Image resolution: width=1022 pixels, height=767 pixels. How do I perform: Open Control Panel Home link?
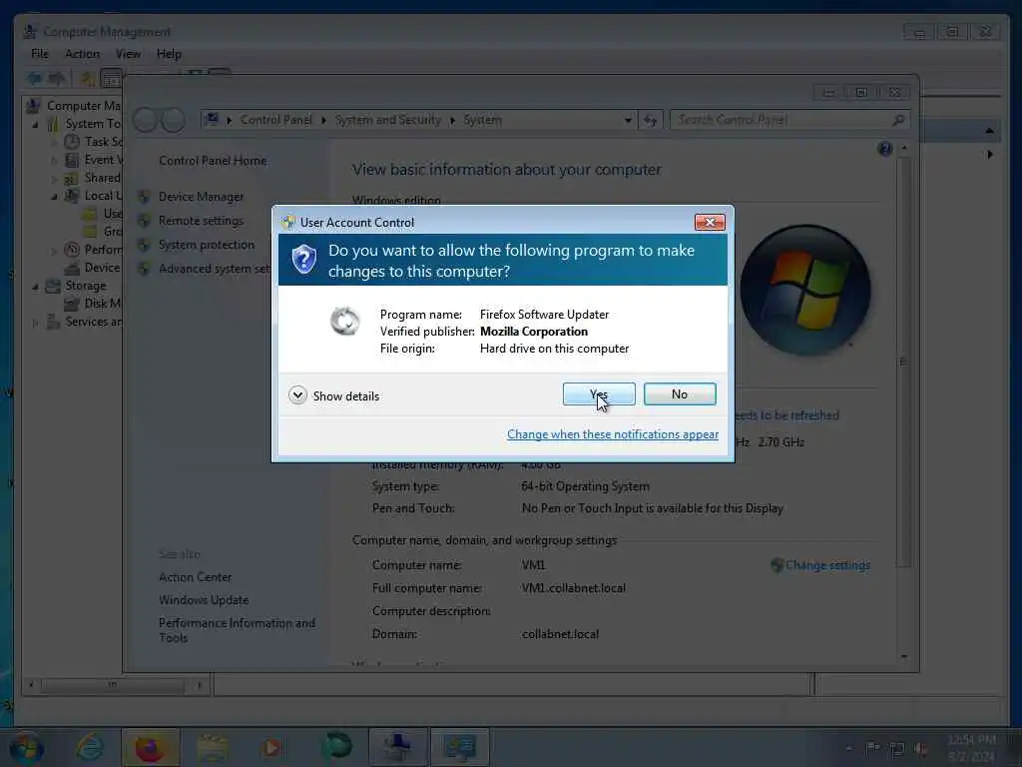(x=213, y=161)
